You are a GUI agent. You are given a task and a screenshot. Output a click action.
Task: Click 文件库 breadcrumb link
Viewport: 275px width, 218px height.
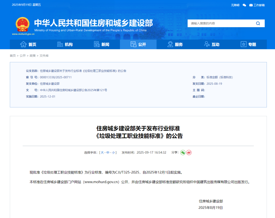[44, 56]
